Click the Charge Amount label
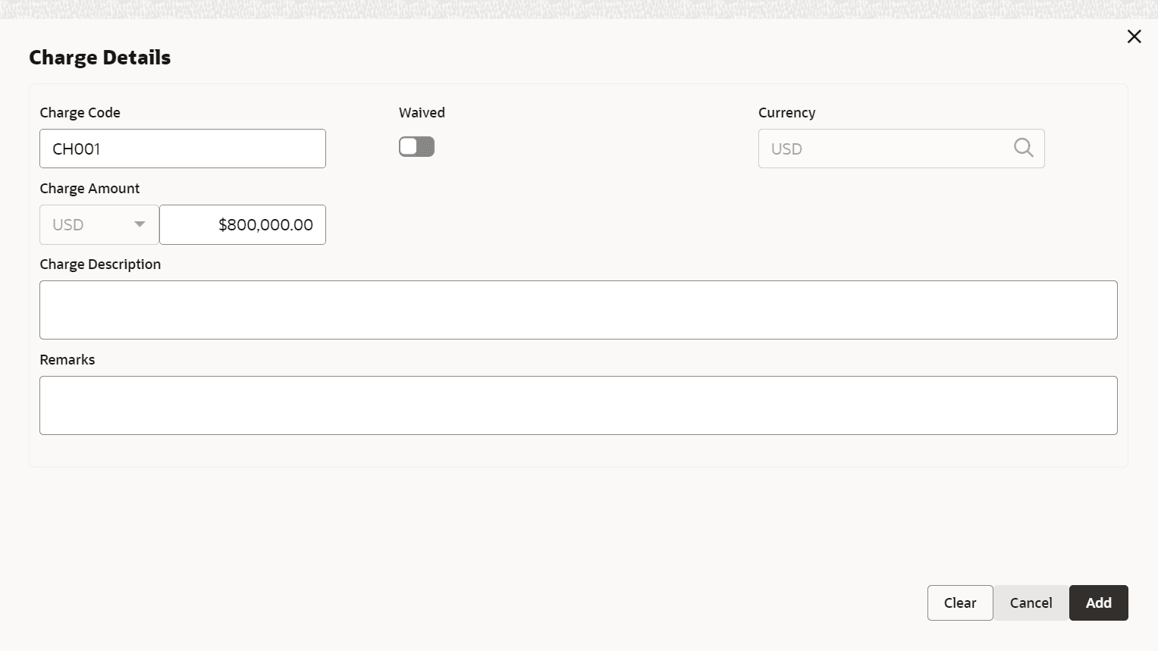The height and width of the screenshot is (651, 1158). coord(90,188)
